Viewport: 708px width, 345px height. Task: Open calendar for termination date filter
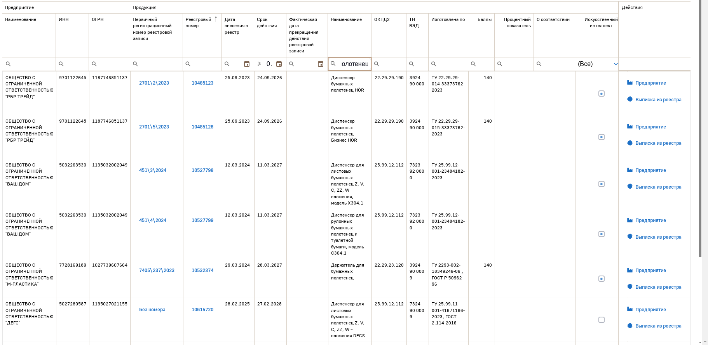tap(321, 64)
